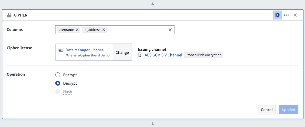This screenshot has height=127, width=305.
Task: Remove the username column tag
Action: pyautogui.click(x=77, y=30)
